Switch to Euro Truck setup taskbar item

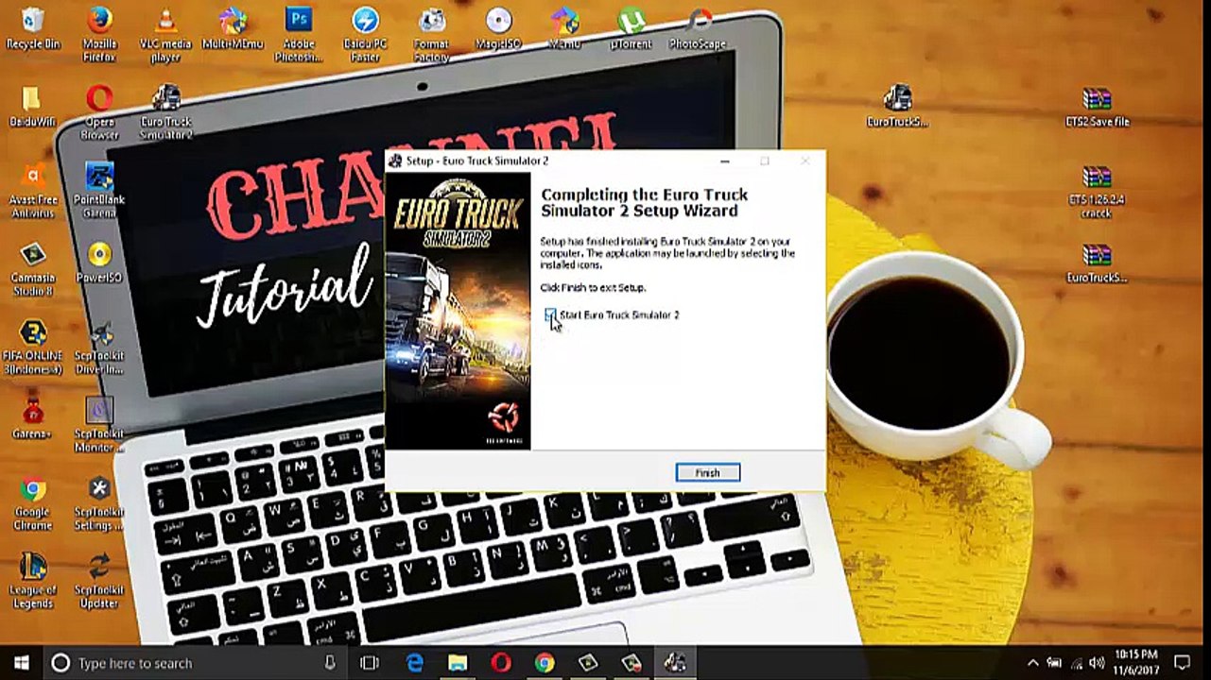675,663
